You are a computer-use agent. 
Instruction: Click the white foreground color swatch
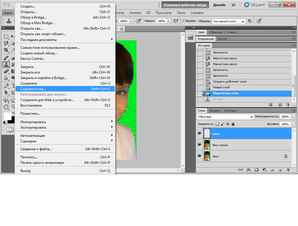tap(7, 116)
